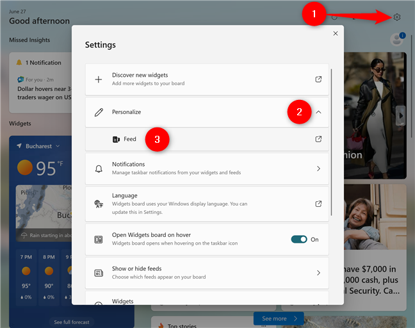The height and width of the screenshot is (328, 415).
Task: Close the Settings dialog
Action: (x=336, y=33)
